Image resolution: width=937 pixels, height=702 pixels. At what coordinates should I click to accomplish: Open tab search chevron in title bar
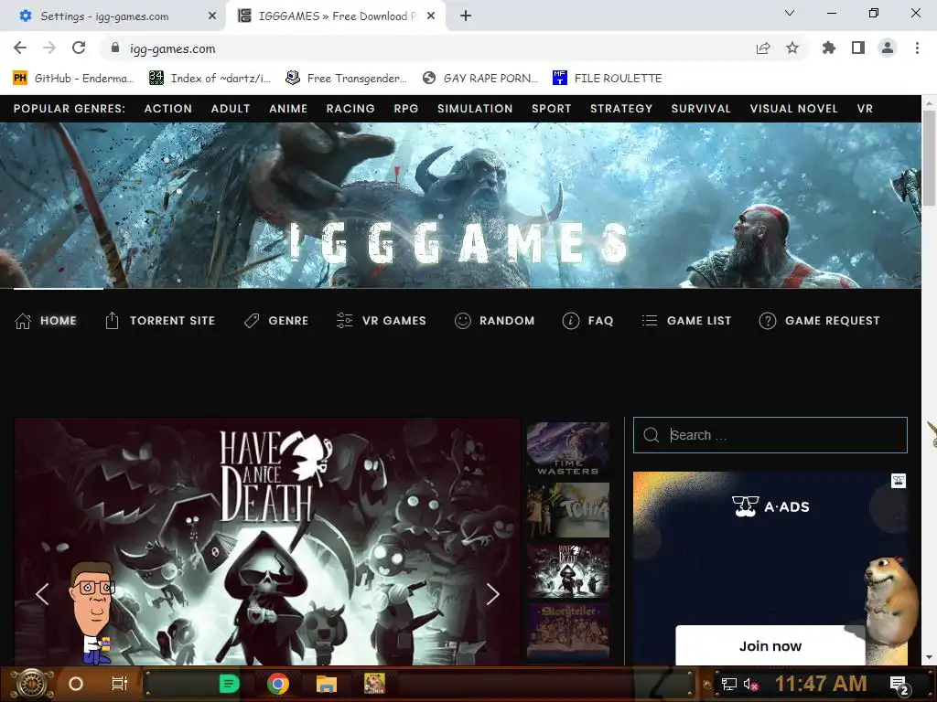790,13
